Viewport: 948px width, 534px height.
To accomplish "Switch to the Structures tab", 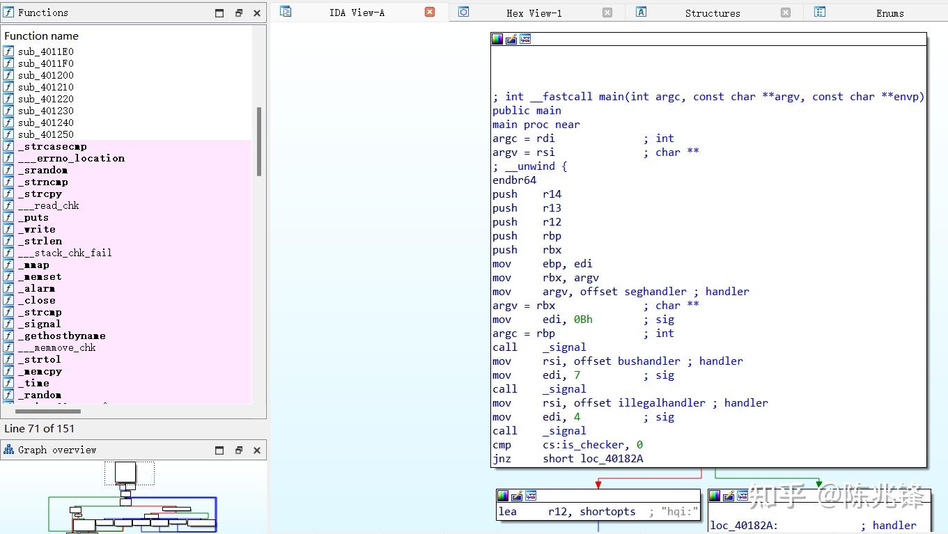I will [712, 13].
